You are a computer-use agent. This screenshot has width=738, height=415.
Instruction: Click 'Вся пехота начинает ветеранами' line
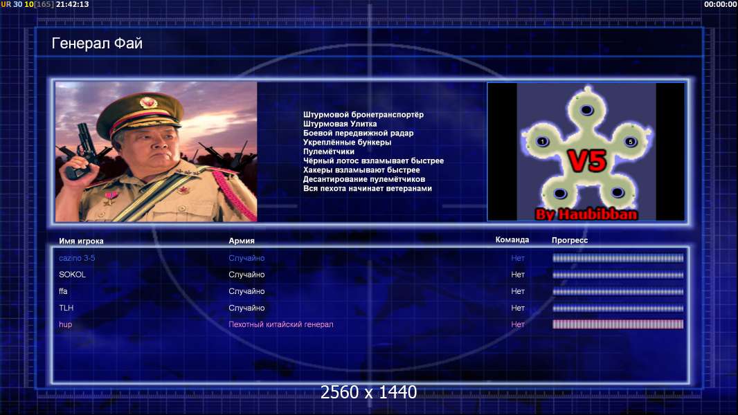pyautogui.click(x=367, y=188)
